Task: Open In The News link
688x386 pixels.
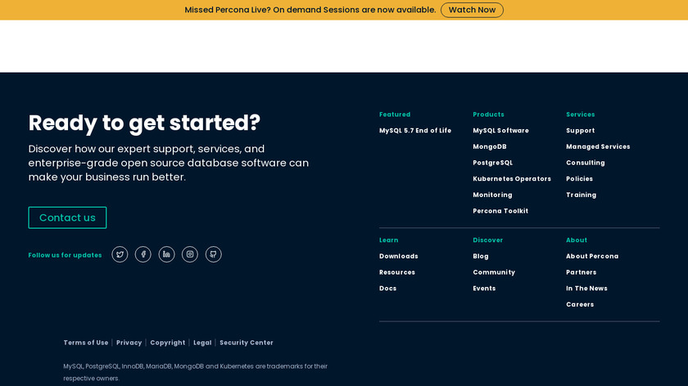Action: coord(586,289)
